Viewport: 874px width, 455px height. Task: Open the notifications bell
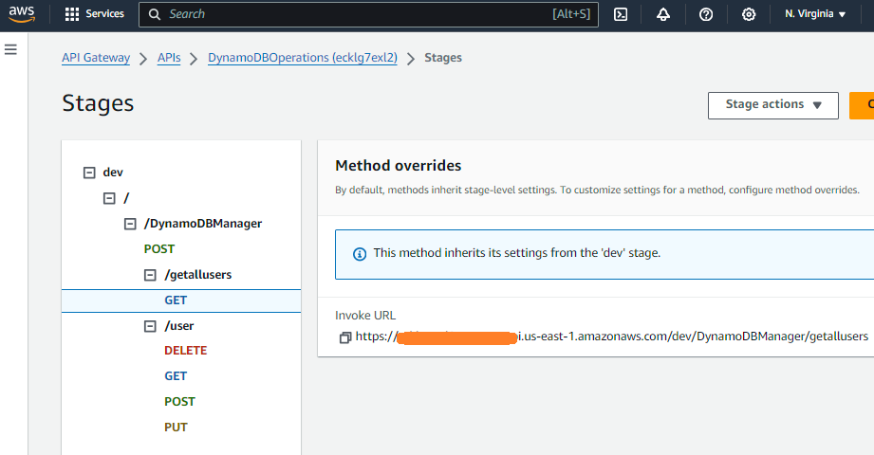662,14
